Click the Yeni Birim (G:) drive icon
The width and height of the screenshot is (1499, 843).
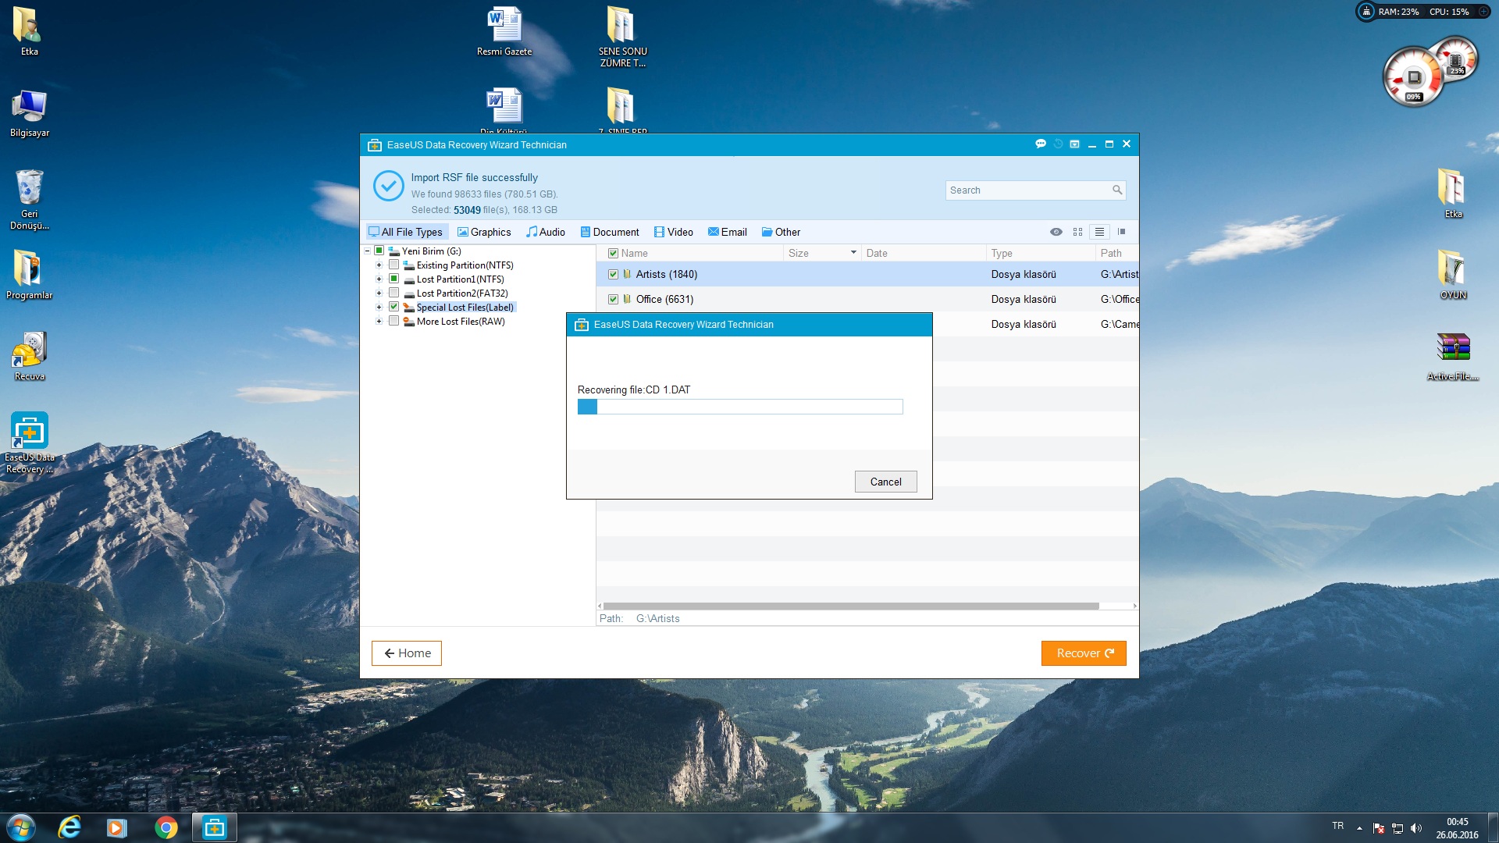click(394, 251)
